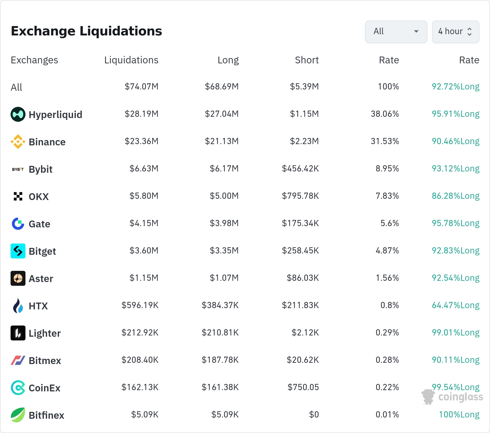
Task: Sort by Liquidations column header
Action: [x=131, y=60]
